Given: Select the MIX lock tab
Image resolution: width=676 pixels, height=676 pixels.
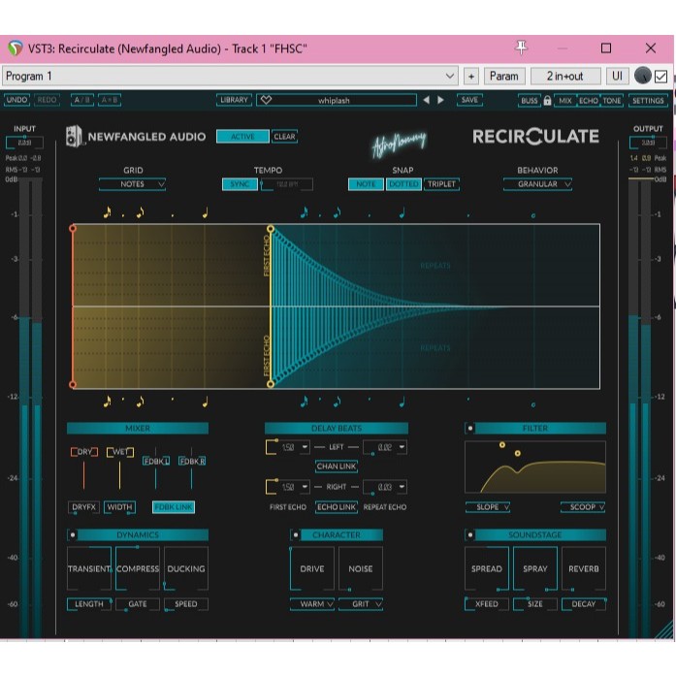Looking at the screenshot, I should [564, 101].
